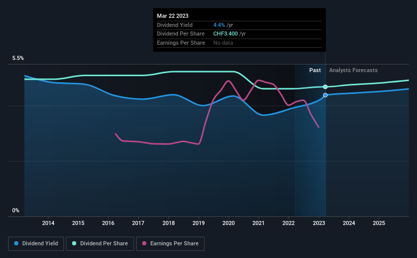Viewport: 417px width, 258px height.
Task: Click the blue Dividend Yield legend dot
Action: tap(16, 243)
